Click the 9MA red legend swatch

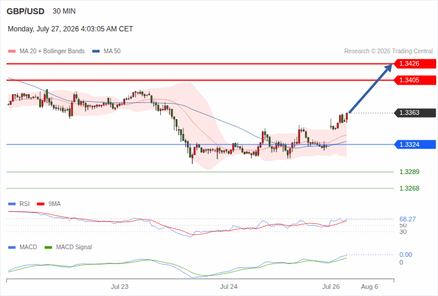pos(41,204)
